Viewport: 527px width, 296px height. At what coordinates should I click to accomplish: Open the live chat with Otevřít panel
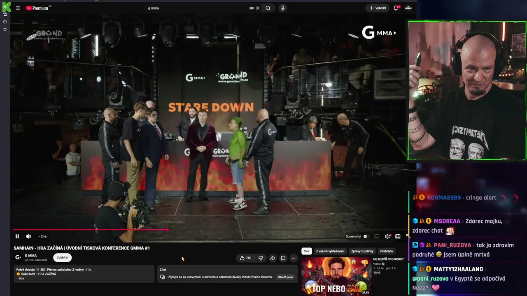pos(286,277)
